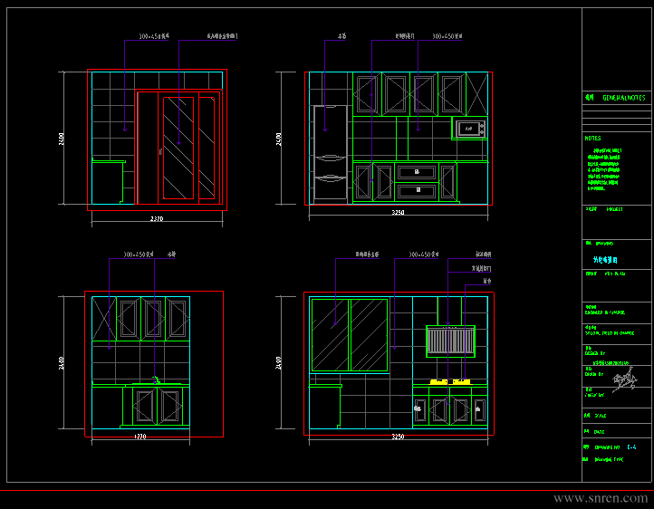Screen dimensions: 654x509
Task: Click the handwritten signature in title block
Action: [624, 380]
